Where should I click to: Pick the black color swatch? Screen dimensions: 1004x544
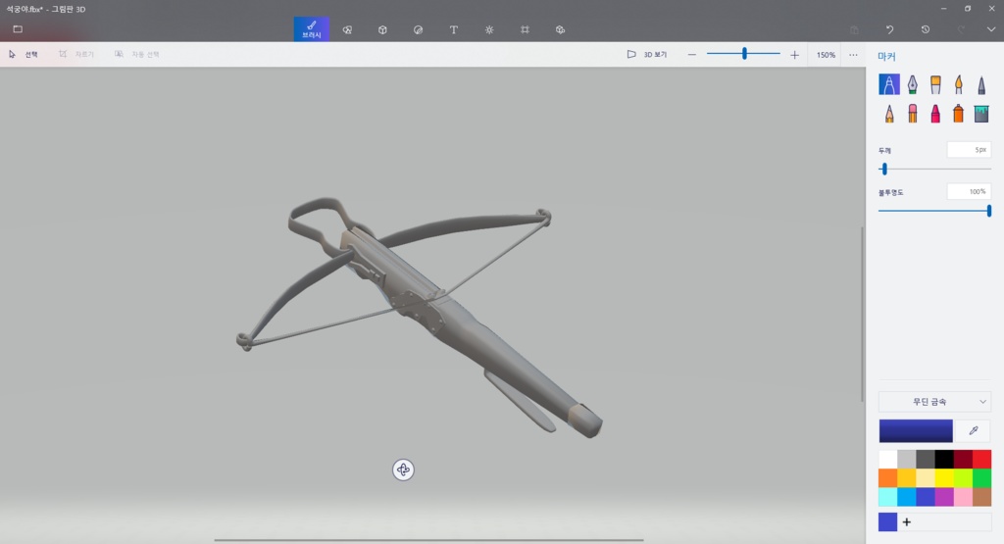click(x=944, y=459)
